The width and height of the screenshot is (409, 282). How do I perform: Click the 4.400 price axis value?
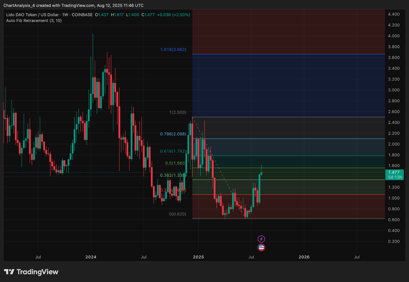pyautogui.click(x=394, y=14)
